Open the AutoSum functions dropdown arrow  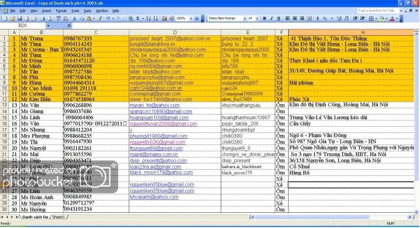pos(143,18)
